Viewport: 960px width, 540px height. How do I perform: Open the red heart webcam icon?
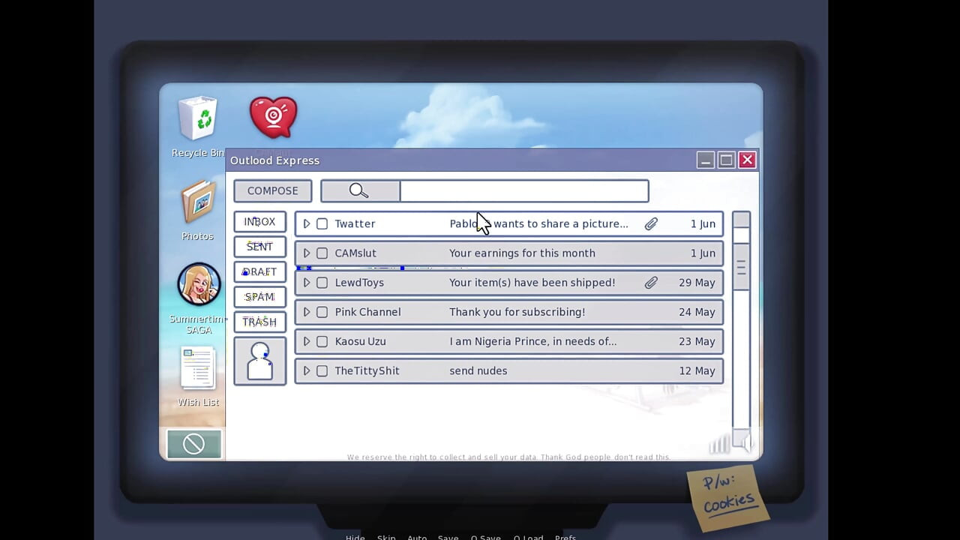(274, 118)
